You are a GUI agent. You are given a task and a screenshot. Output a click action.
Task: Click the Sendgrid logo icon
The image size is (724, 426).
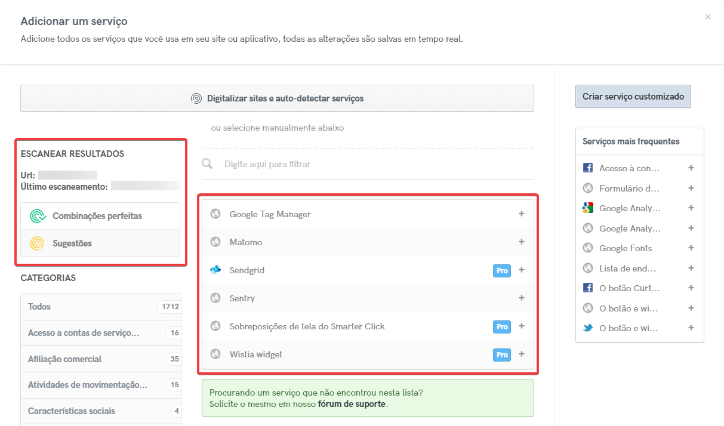click(x=215, y=270)
